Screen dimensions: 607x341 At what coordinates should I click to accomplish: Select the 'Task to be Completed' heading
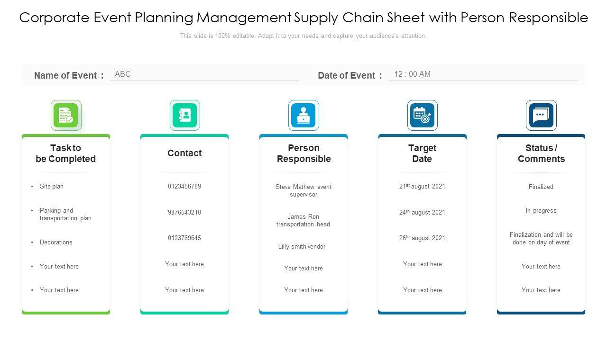(66, 153)
